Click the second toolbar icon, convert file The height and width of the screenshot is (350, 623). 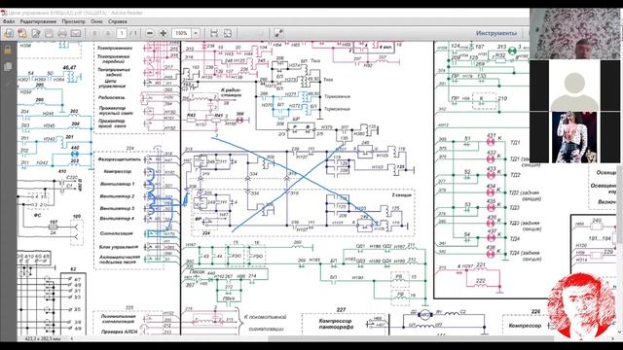(x=22, y=33)
